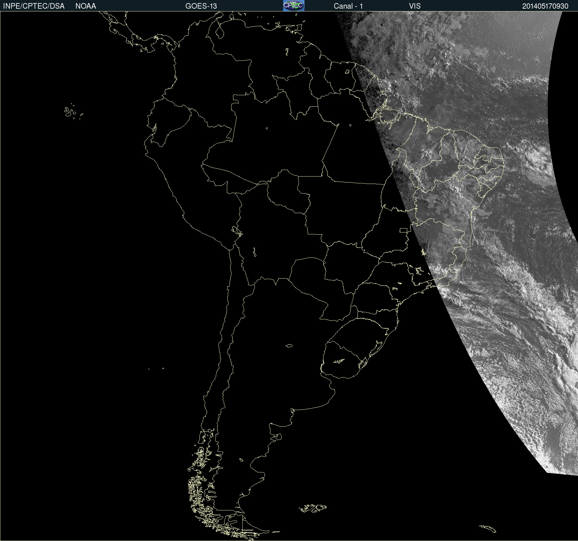Click the timestamp 201405170930

(x=545, y=6)
